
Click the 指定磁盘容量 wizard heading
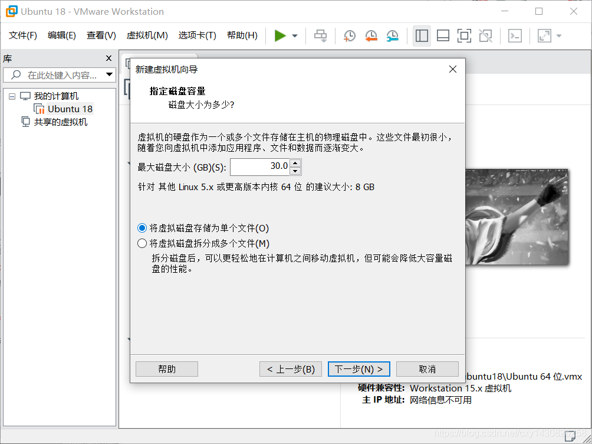(177, 91)
